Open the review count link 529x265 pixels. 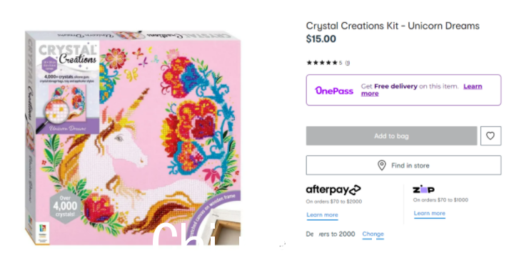point(348,63)
